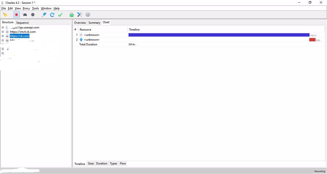Click the Repeat request refresh icon
The height and width of the screenshot is (174, 327).
[x=52, y=15]
